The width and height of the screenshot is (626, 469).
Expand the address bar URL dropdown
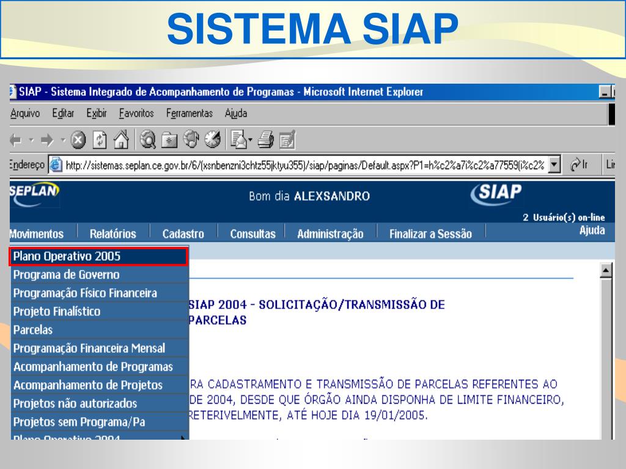pos(554,164)
